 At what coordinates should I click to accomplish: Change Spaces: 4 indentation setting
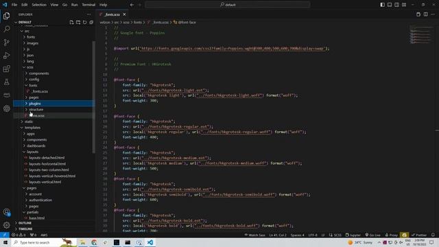click(297, 235)
